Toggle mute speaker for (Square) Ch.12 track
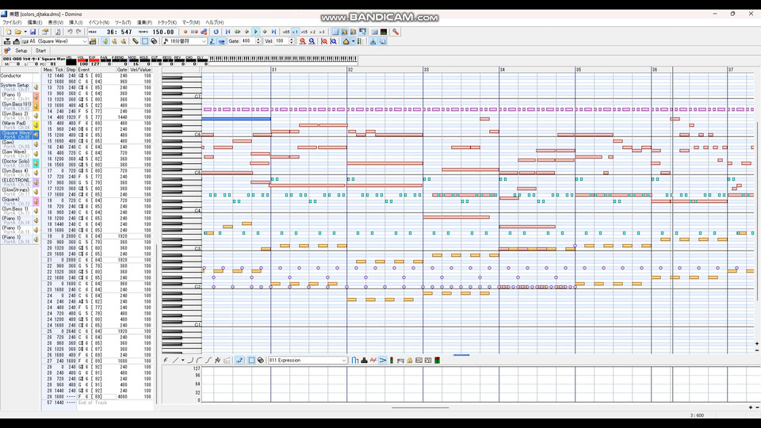Viewport: 761px width, 428px height. [36, 201]
